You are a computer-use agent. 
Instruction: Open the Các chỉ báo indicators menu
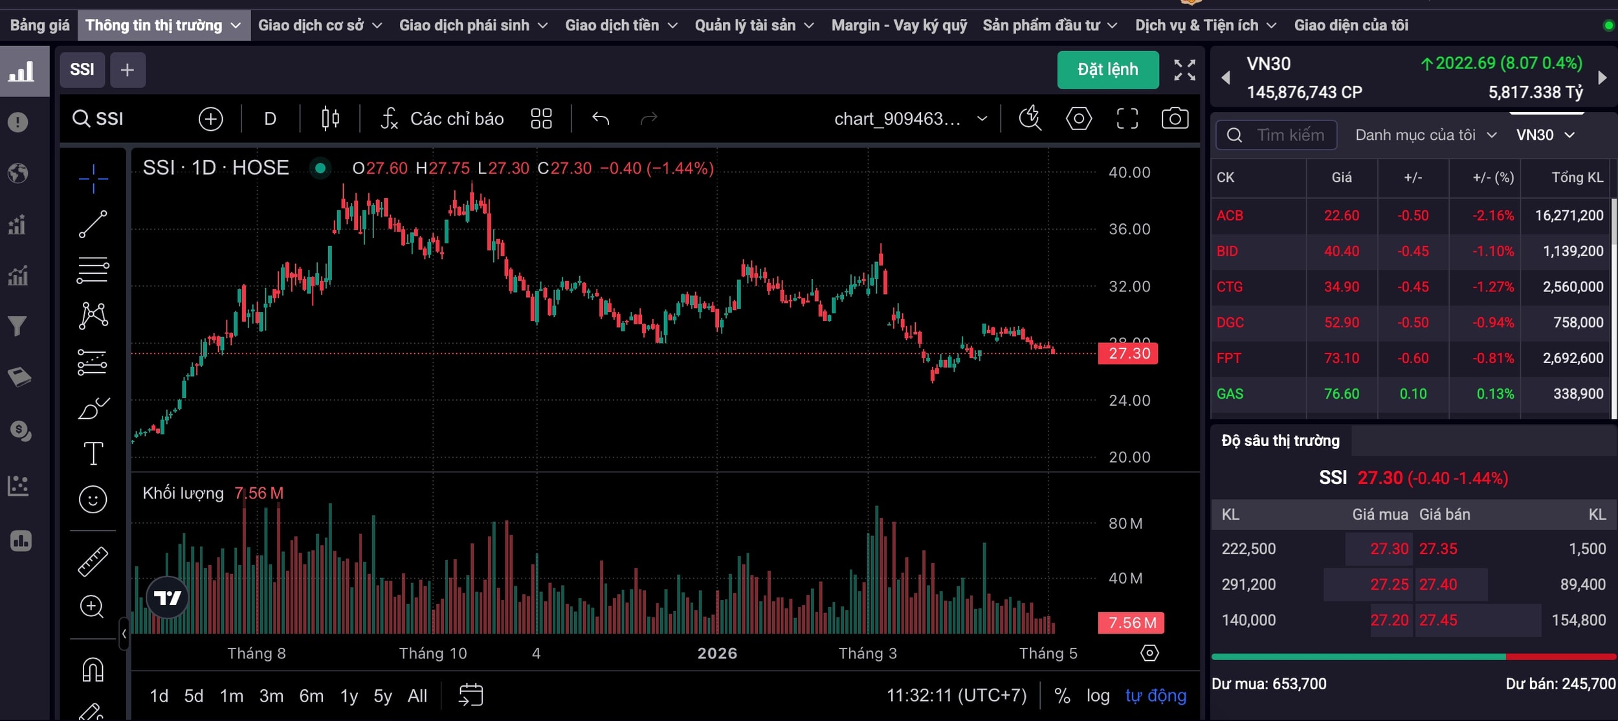442,119
